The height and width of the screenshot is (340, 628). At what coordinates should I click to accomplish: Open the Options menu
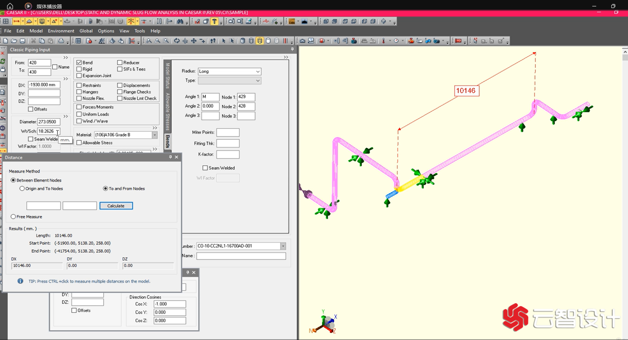(x=106, y=31)
